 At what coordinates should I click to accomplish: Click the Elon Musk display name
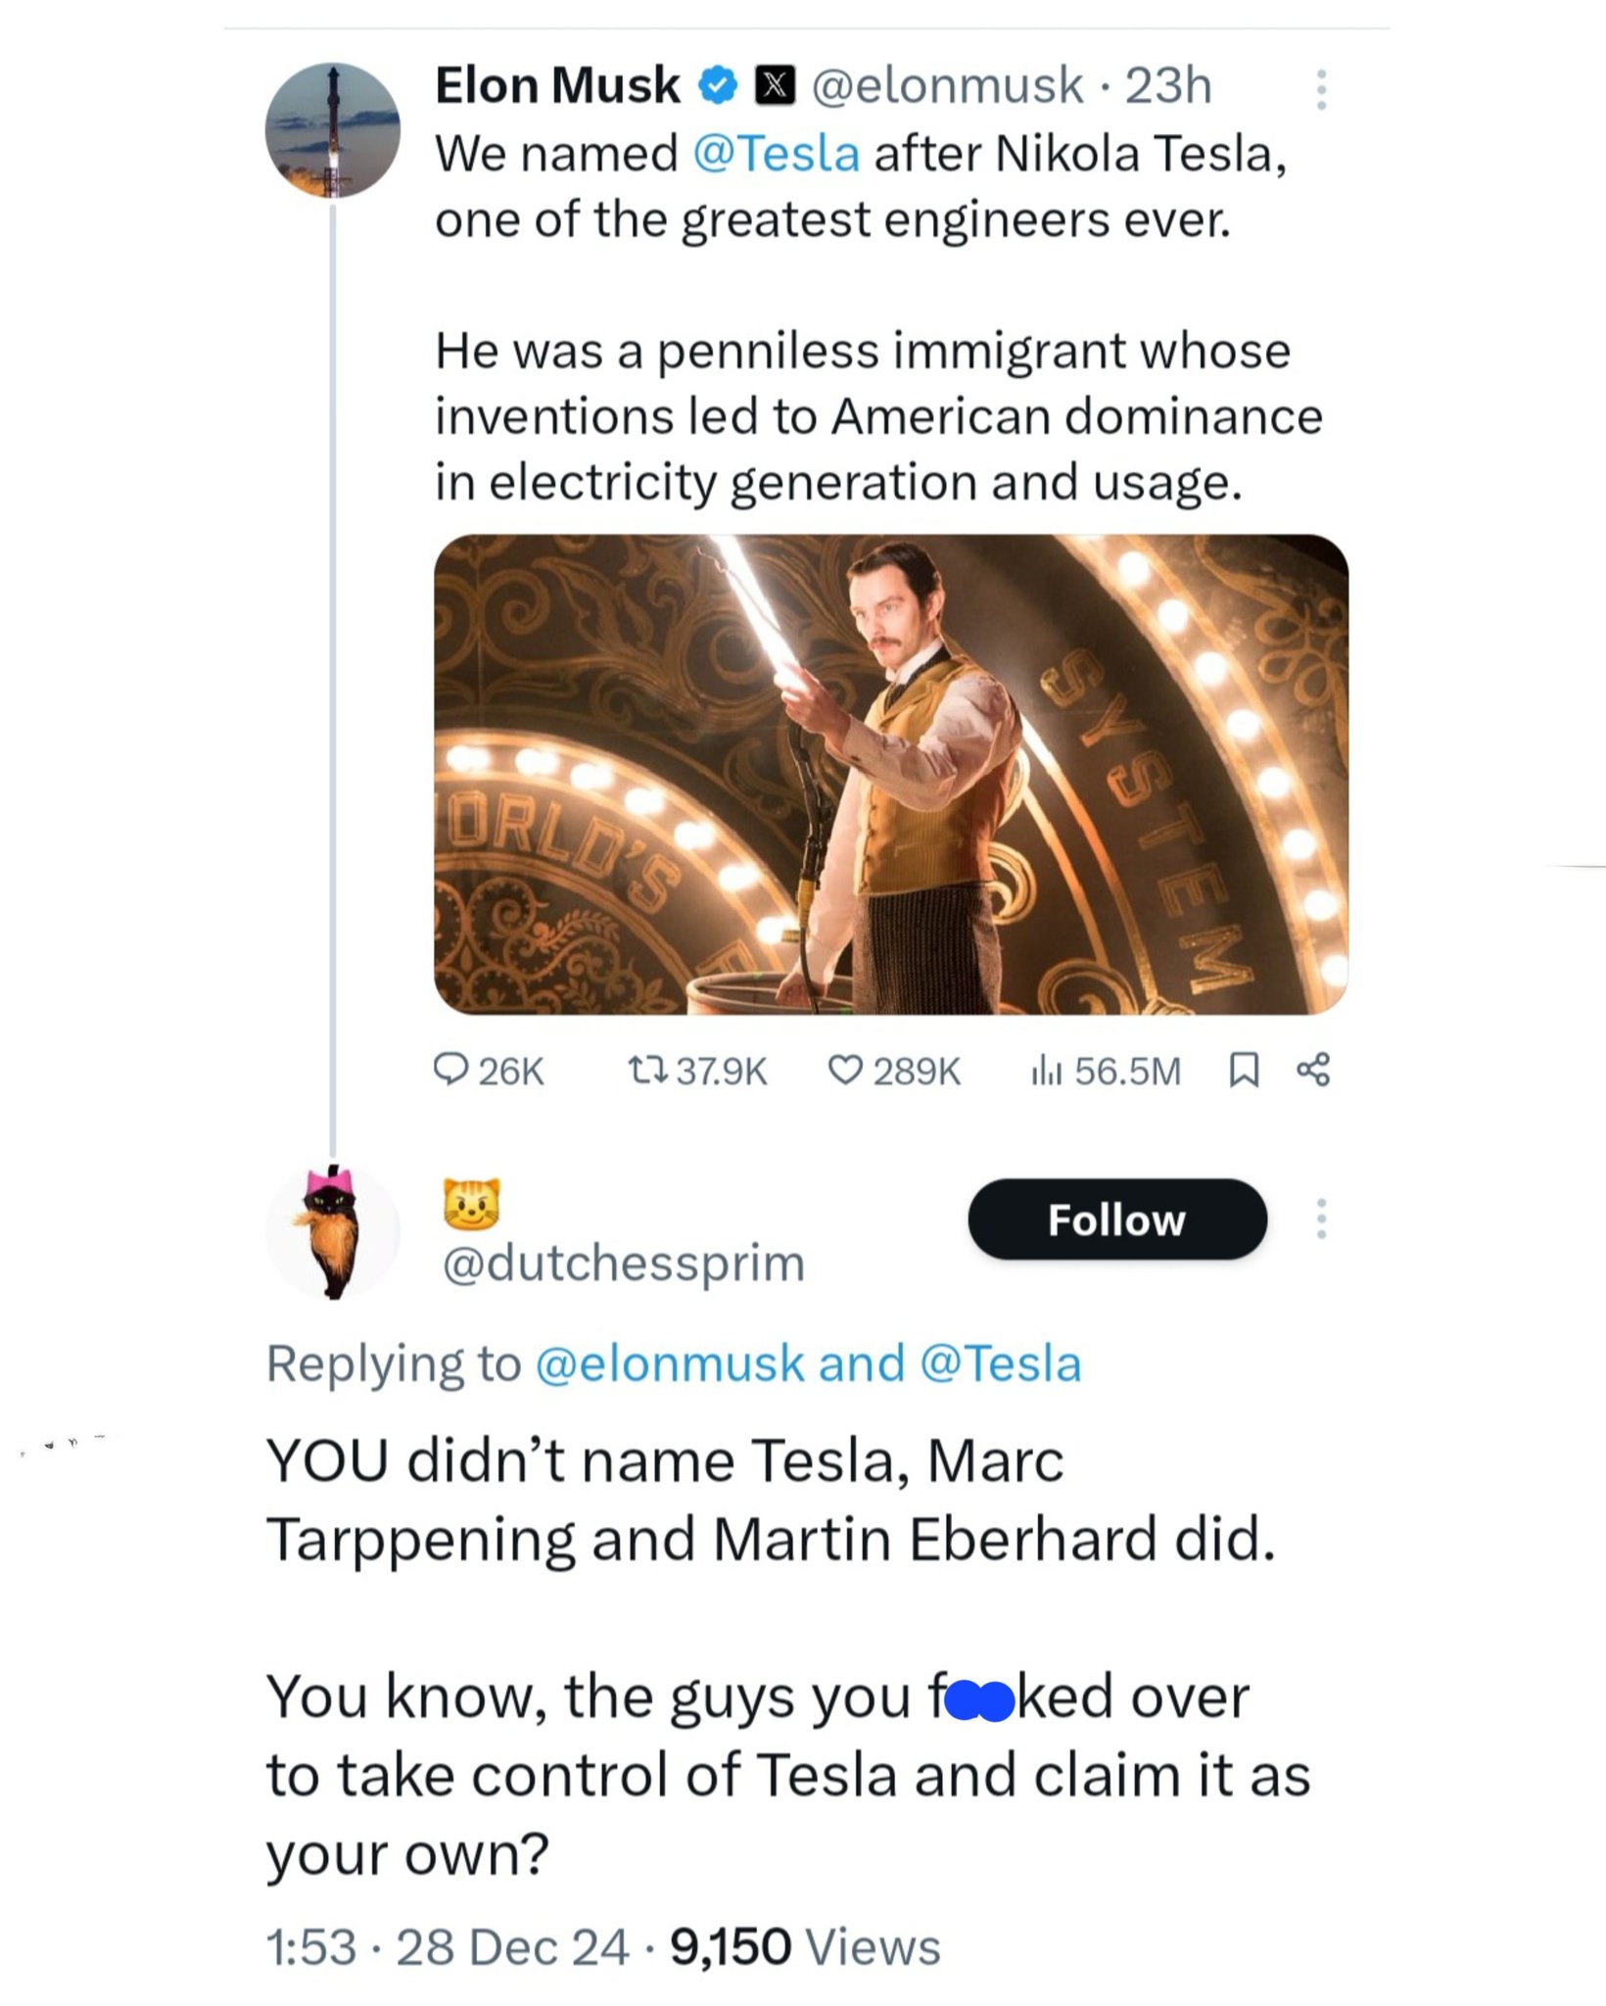coord(557,86)
